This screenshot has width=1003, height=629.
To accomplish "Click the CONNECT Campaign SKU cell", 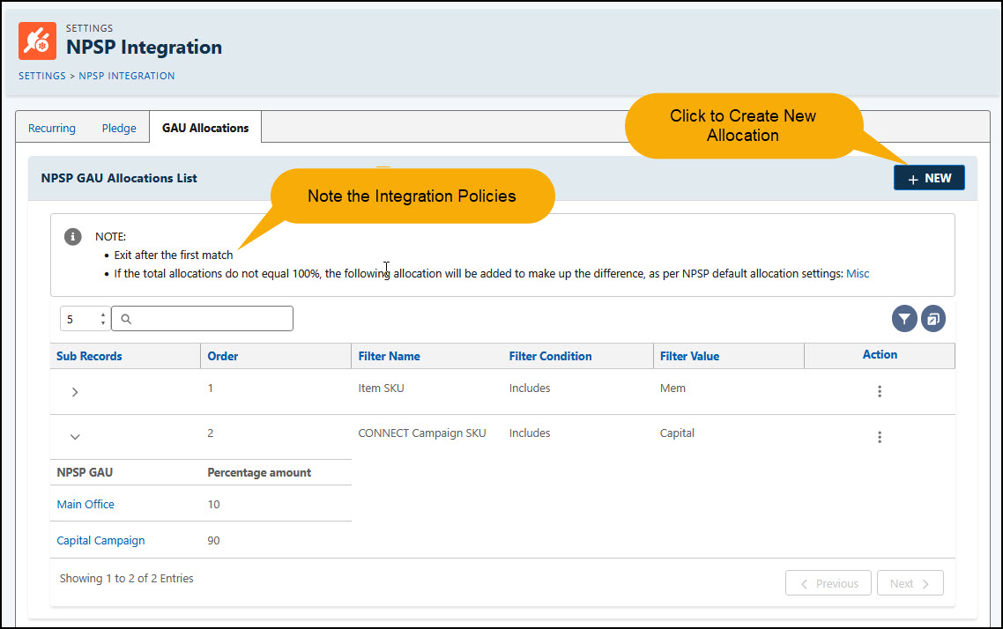I will tap(422, 433).
